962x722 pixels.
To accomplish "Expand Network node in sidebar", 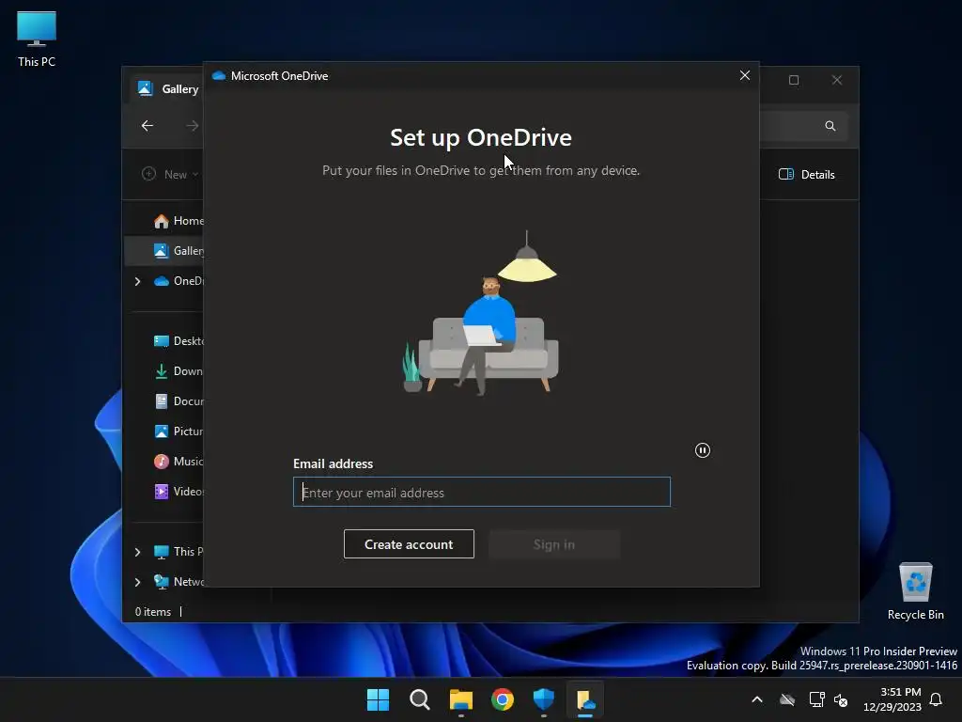I will point(137,582).
